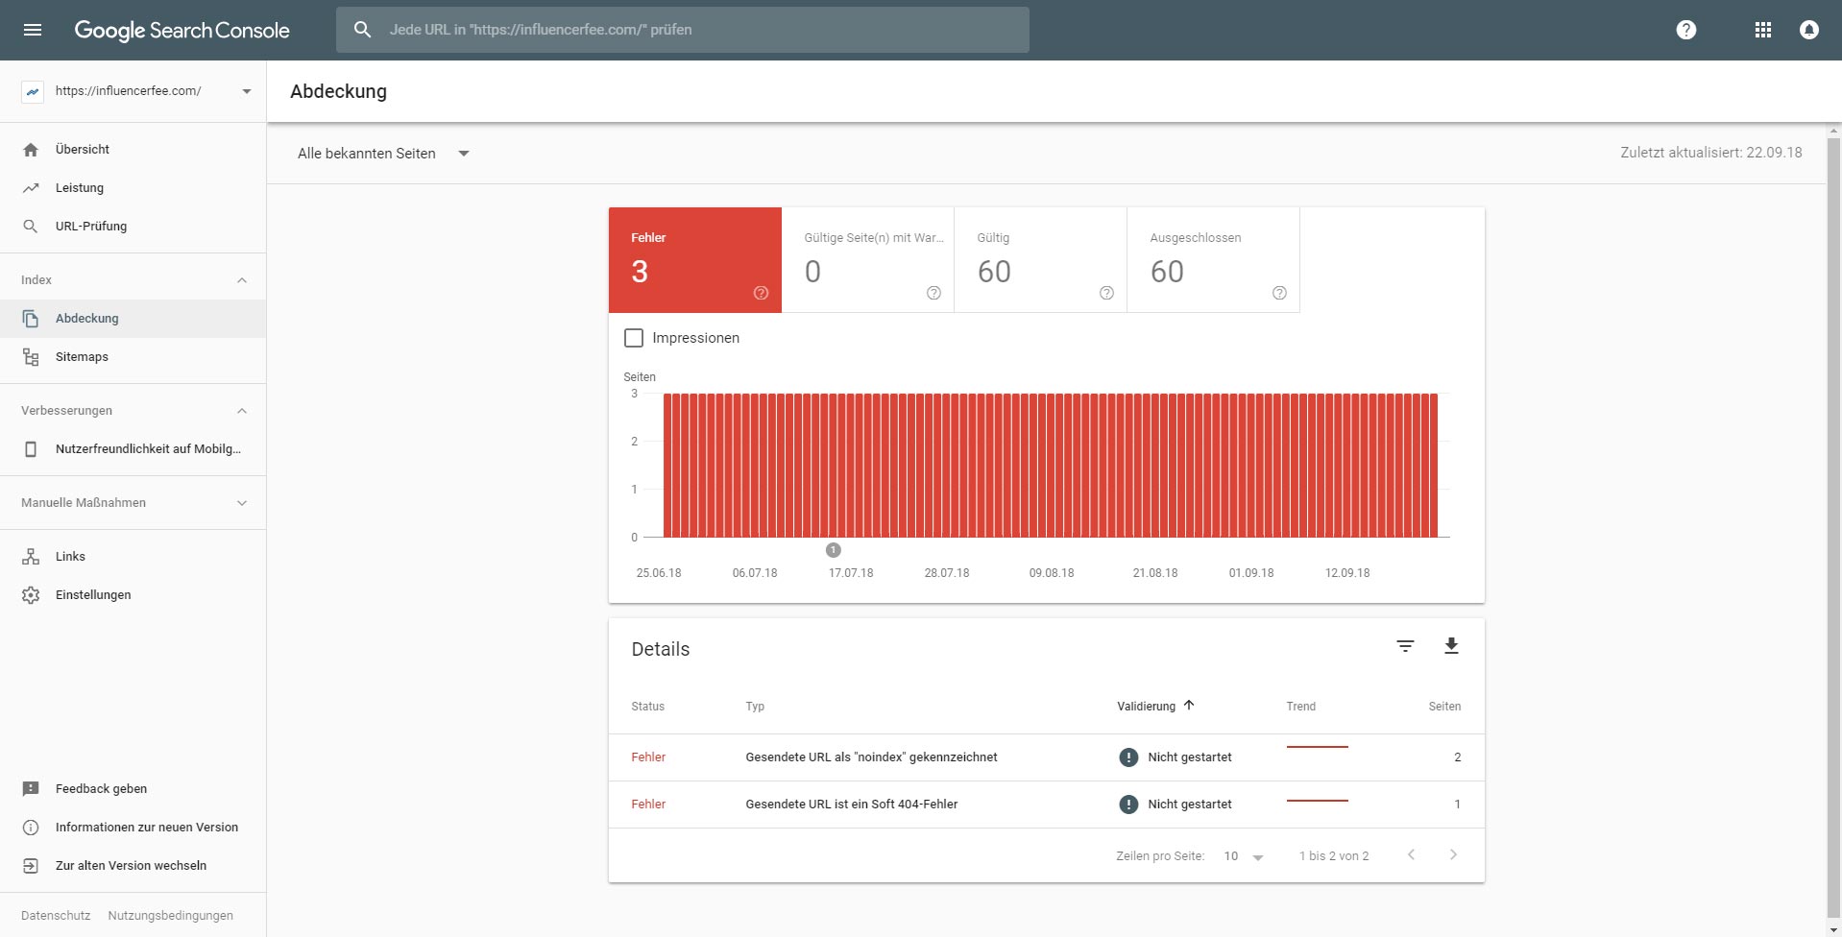Open the Nutzungsbedingungen link

point(171,916)
